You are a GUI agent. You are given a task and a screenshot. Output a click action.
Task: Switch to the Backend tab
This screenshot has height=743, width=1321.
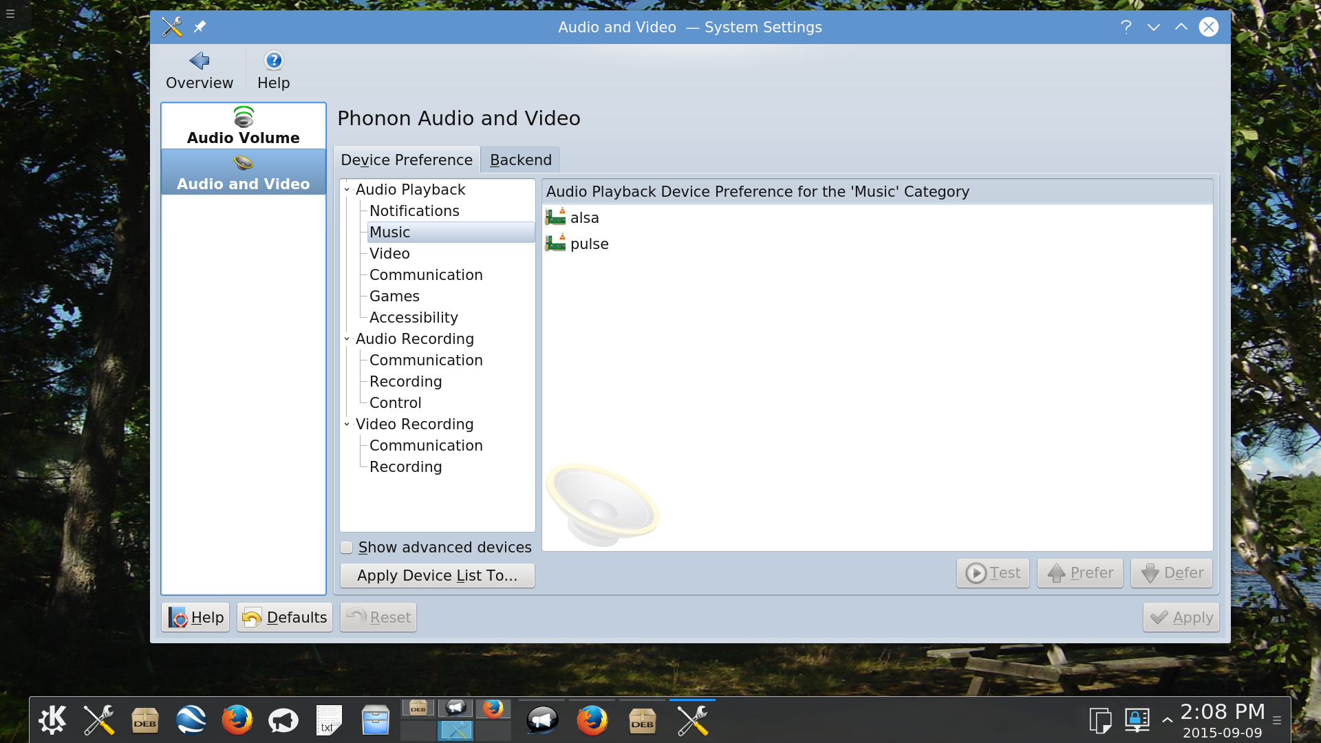521,160
